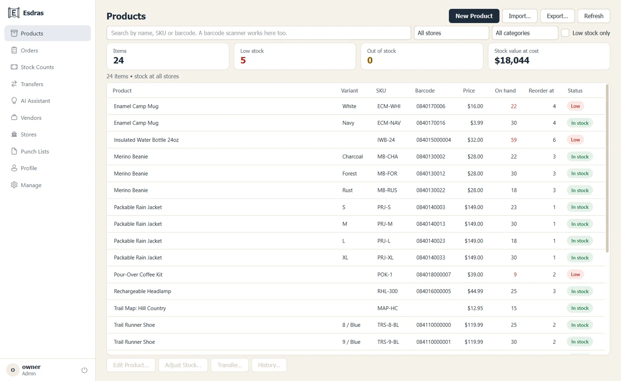Image resolution: width=621 pixels, height=381 pixels.
Task: Click the Stock Counts icon
Action: tap(14, 67)
